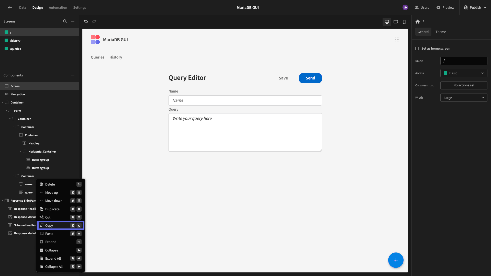
Task: Click the Name input field
Action: click(x=245, y=100)
